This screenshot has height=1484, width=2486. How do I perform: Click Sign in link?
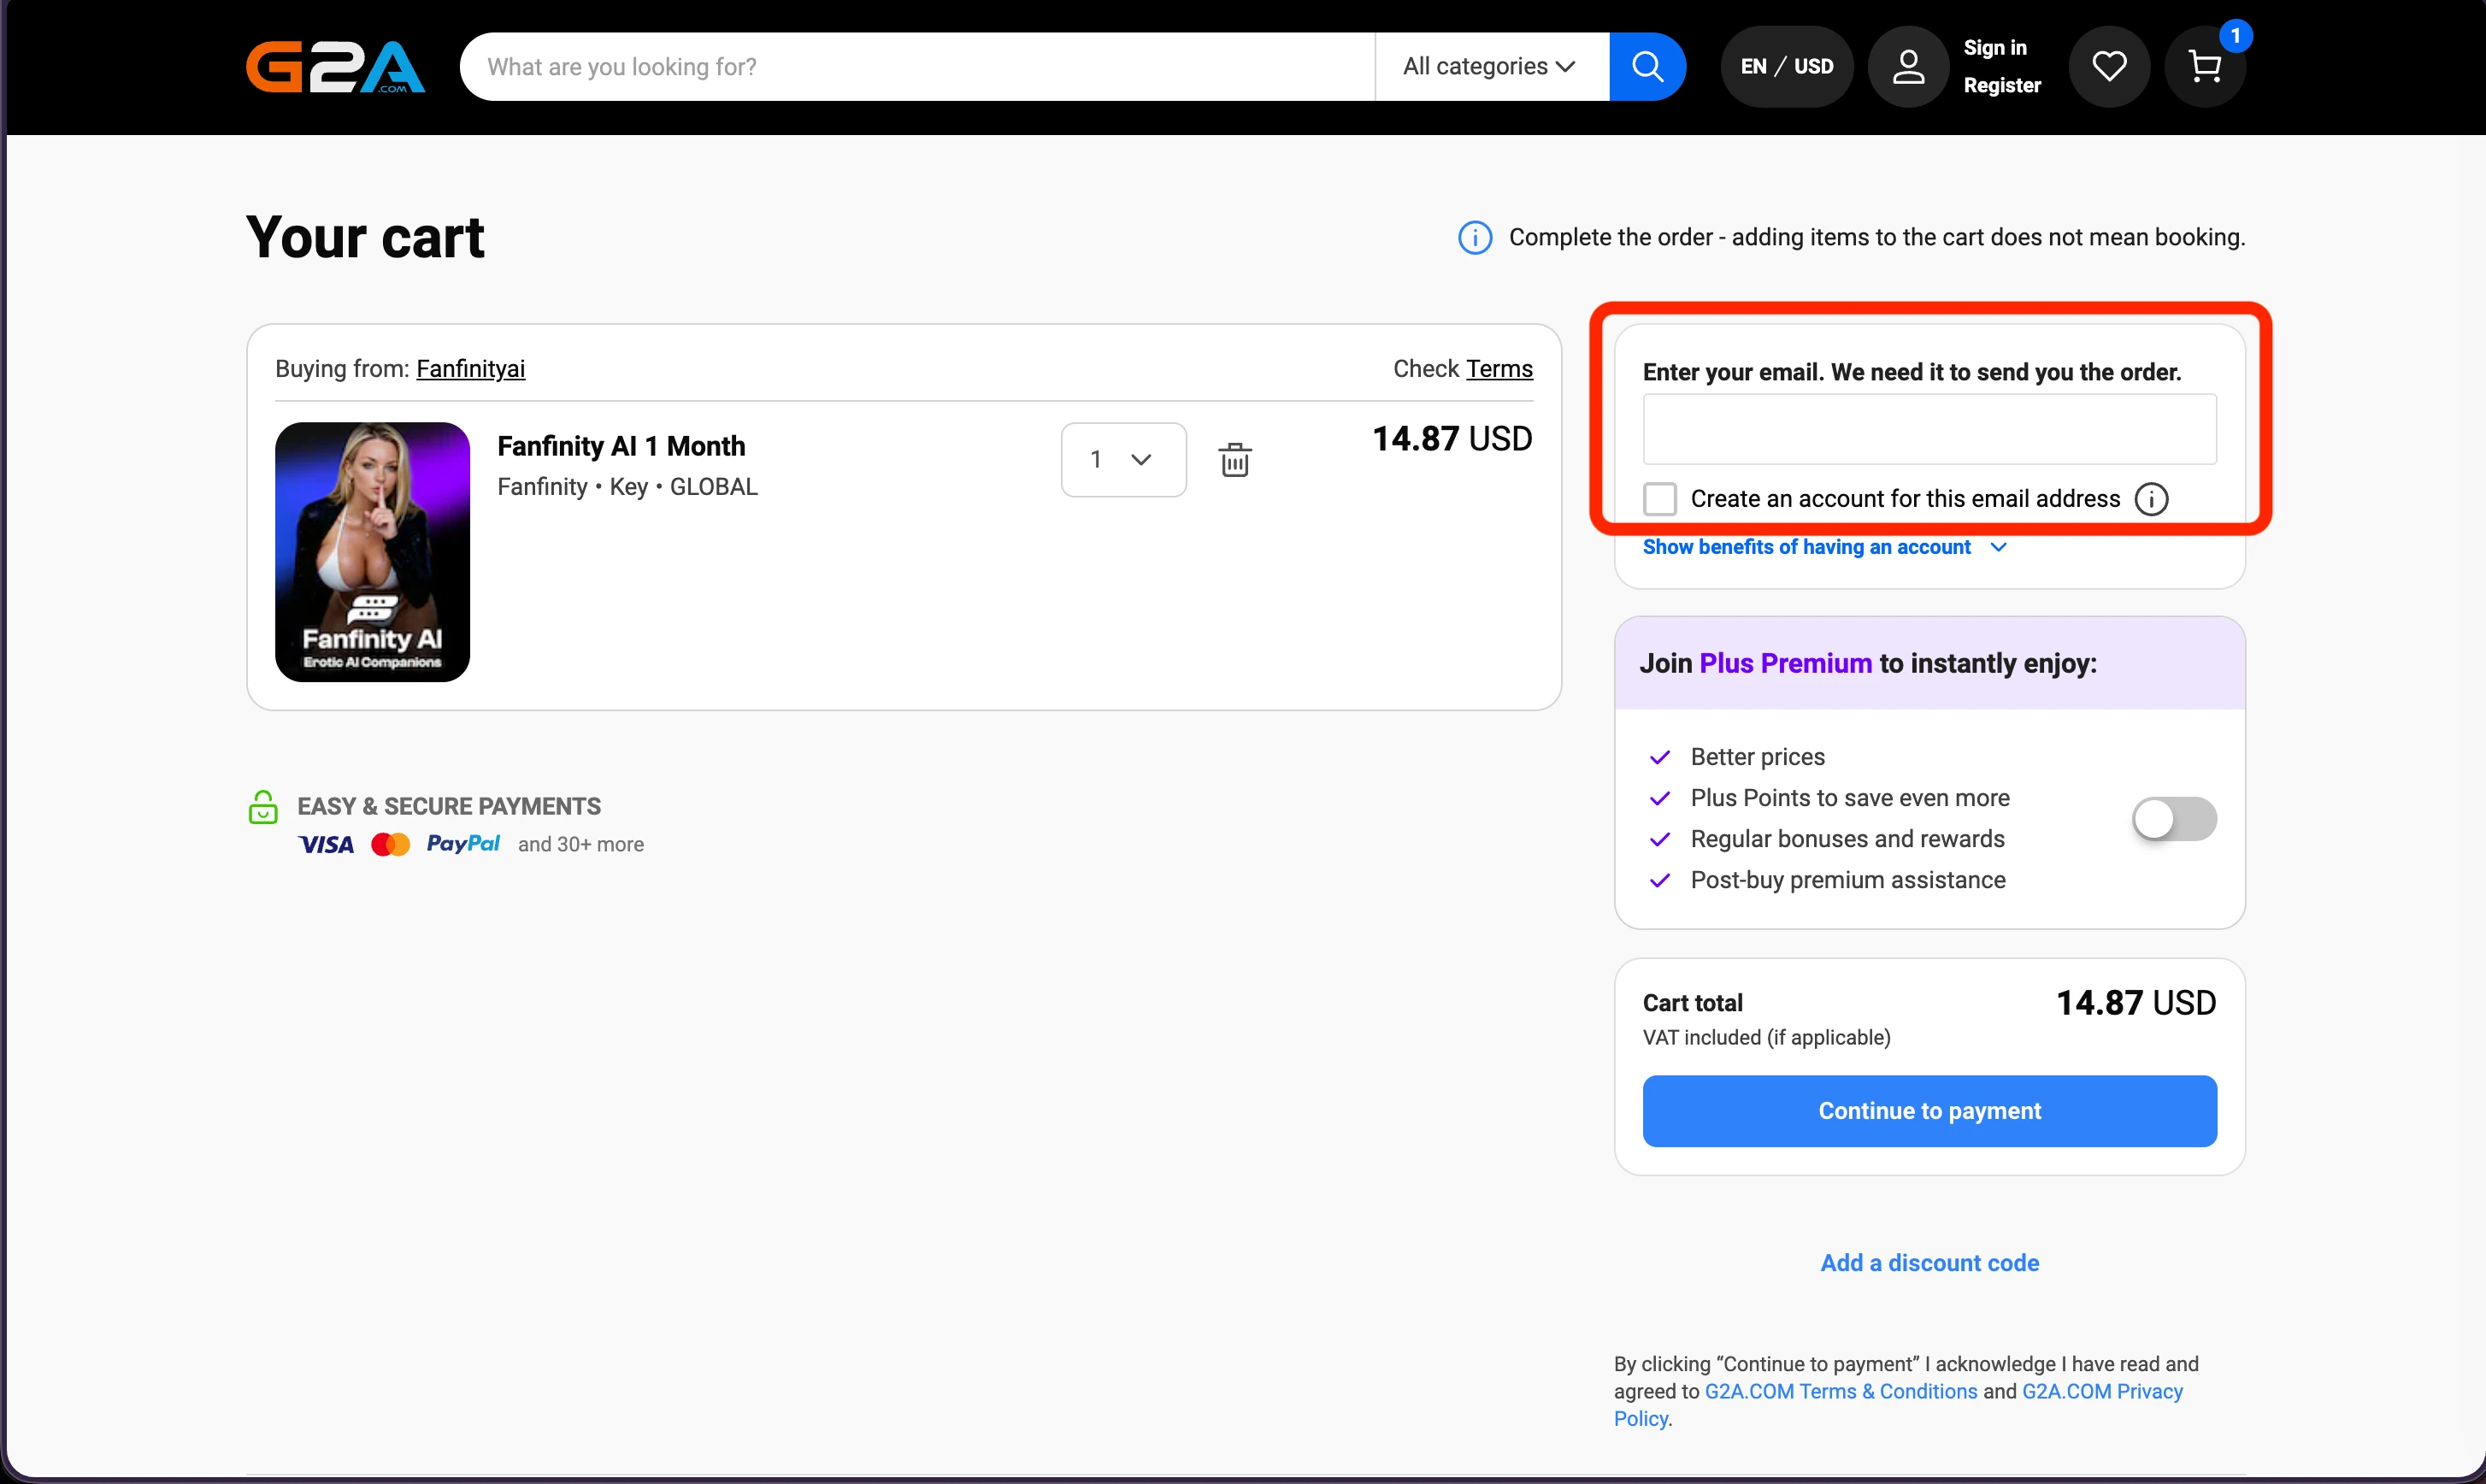pos(1995,48)
